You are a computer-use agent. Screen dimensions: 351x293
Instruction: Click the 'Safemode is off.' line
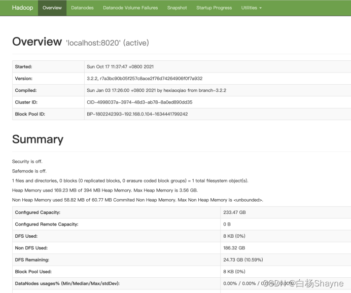click(29, 171)
